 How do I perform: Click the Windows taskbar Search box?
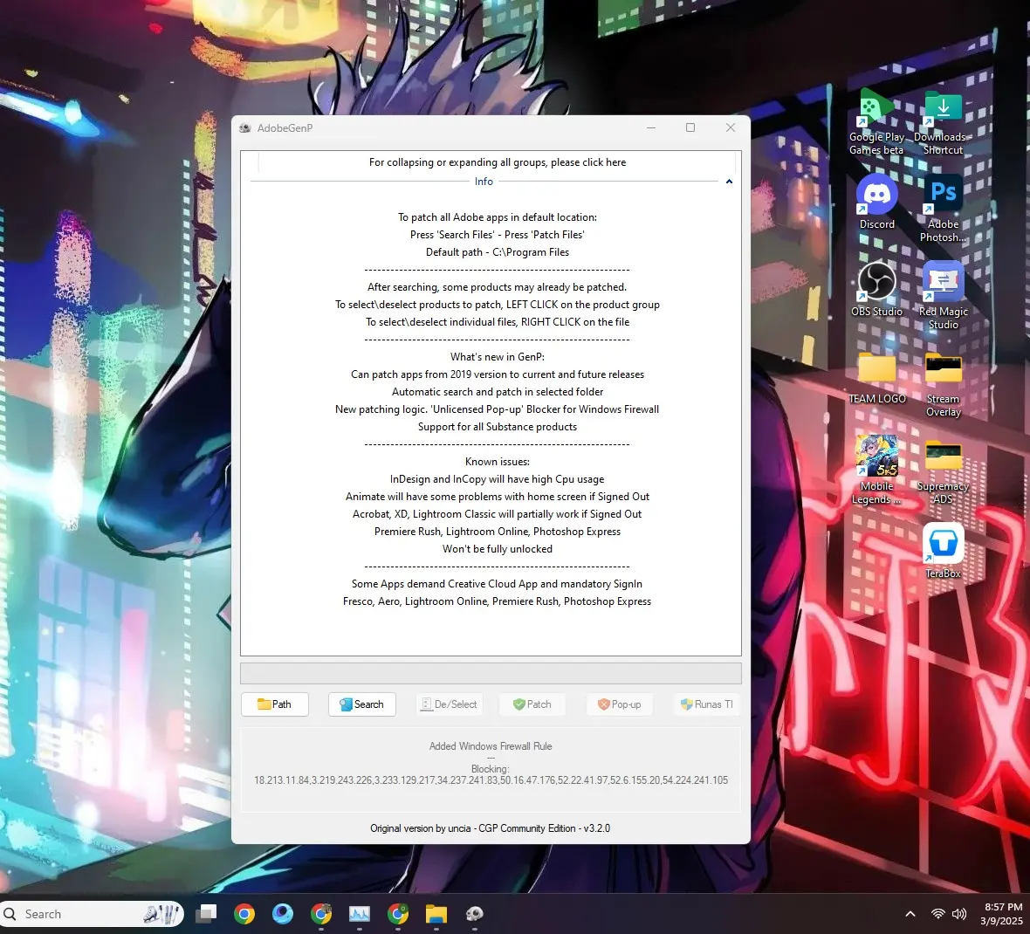[92, 914]
